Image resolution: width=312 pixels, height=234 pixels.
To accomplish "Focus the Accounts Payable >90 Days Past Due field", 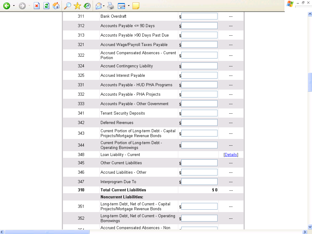I will coord(199,35).
